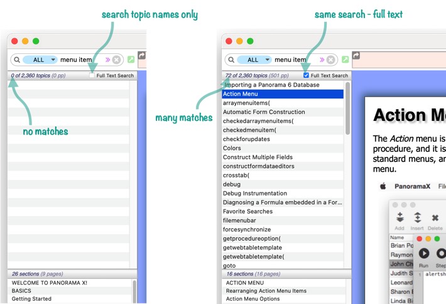Uncheck Full Text Search in right window
446x304 pixels.
point(306,75)
